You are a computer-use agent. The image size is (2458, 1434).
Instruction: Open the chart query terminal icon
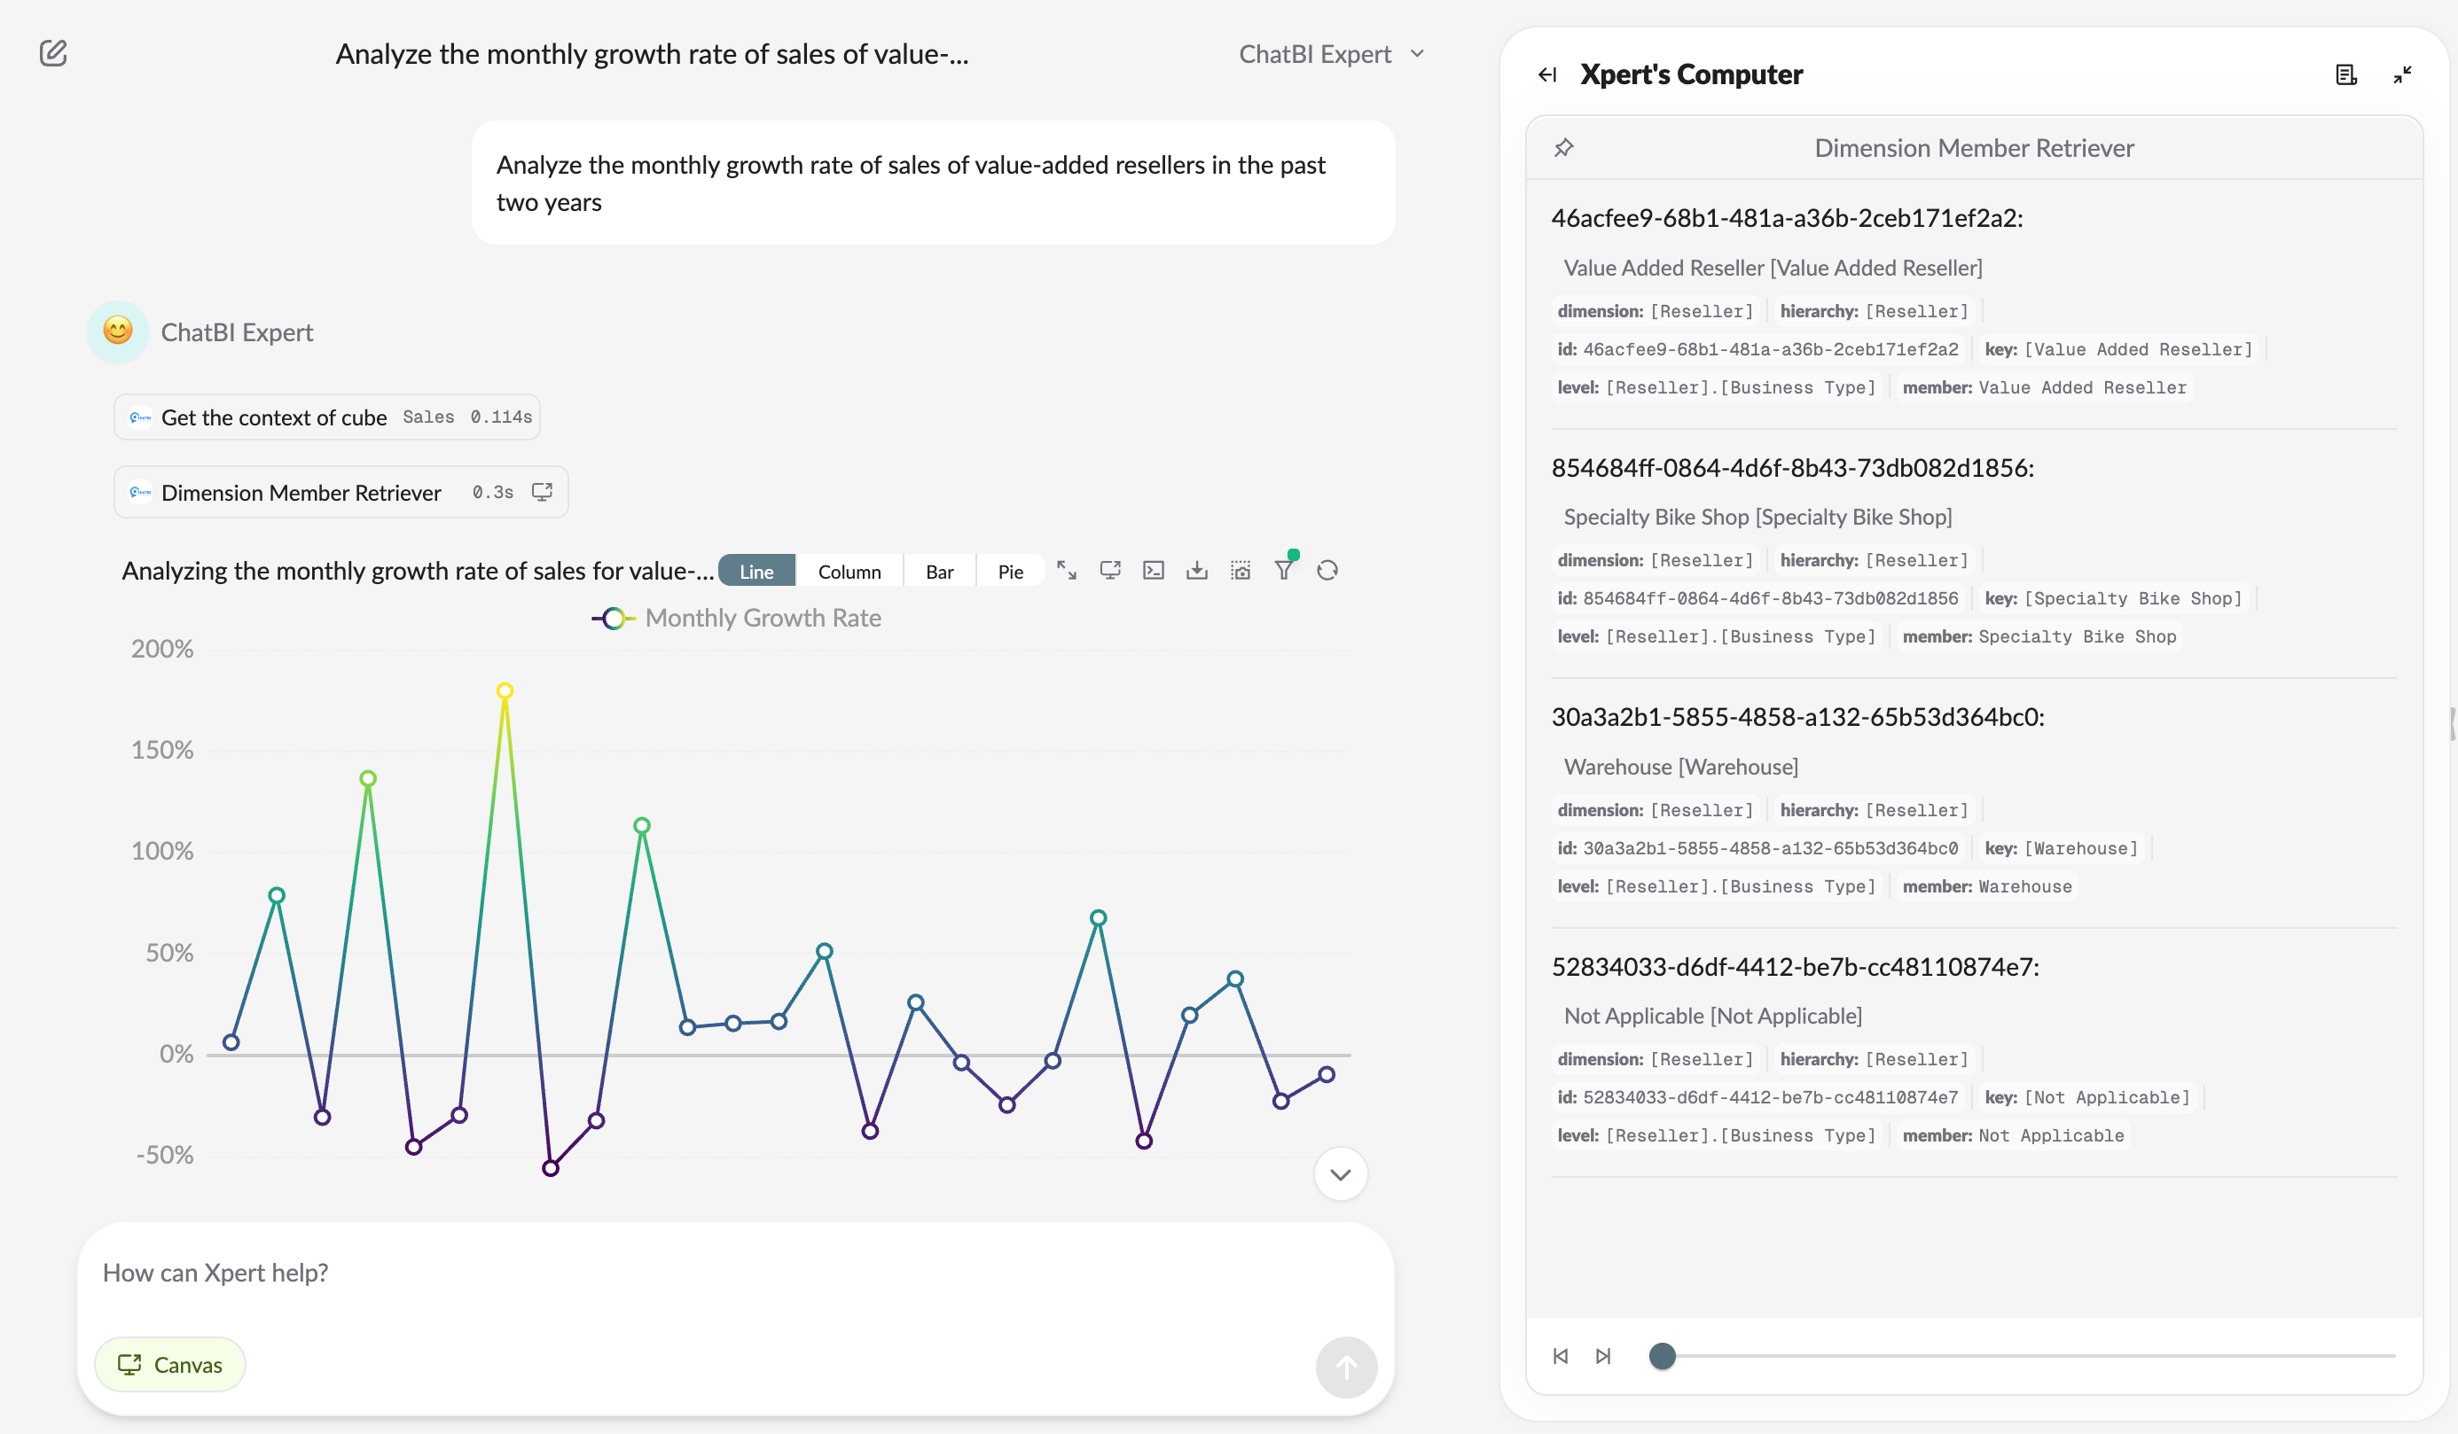pos(1153,572)
